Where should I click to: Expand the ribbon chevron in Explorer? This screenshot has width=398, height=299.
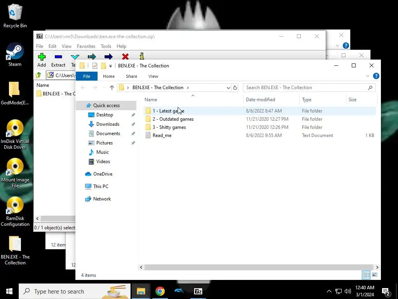368,76
